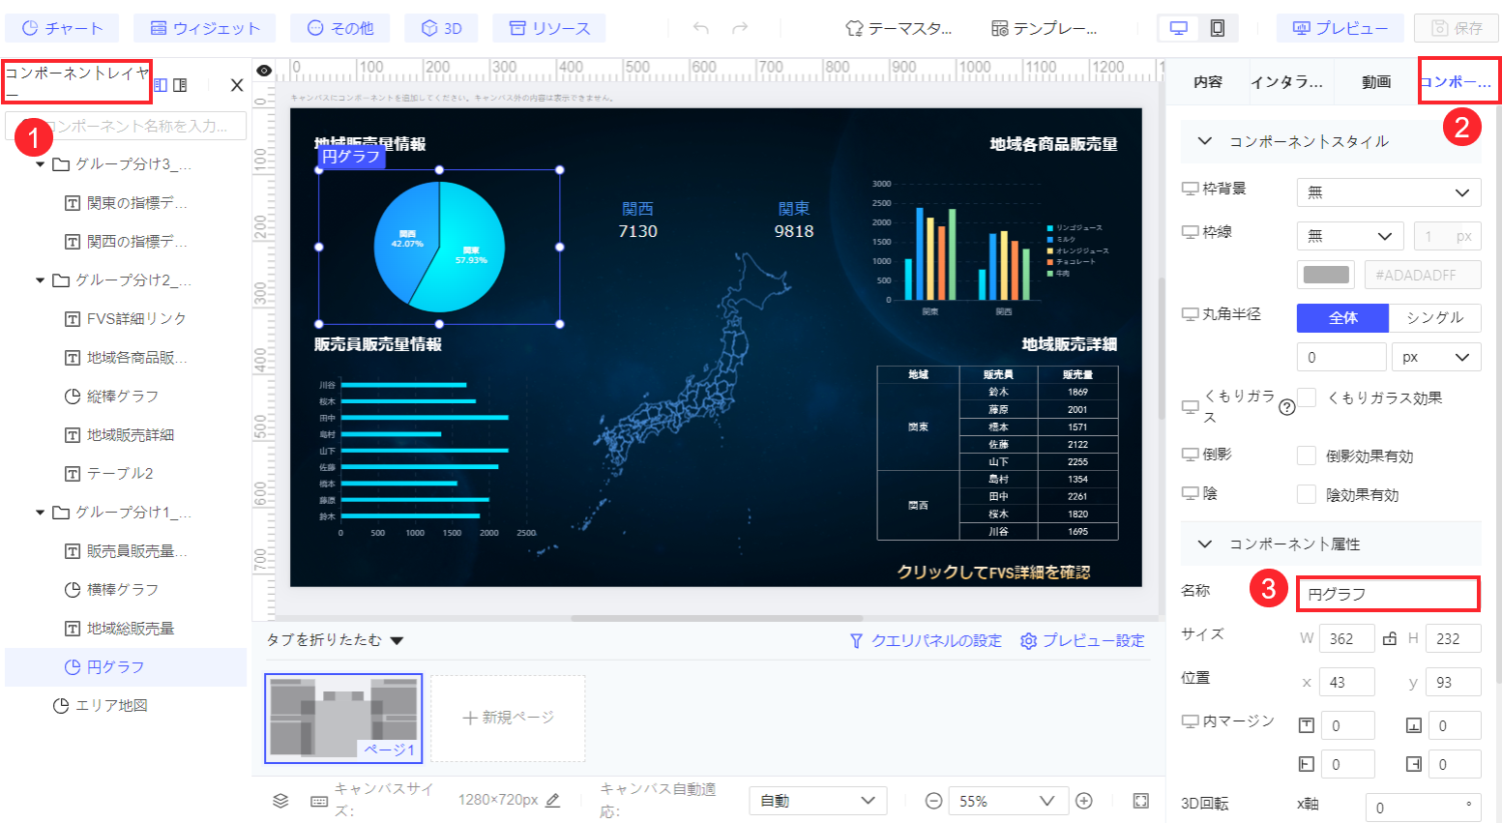Click the first layer panel layout icon
The image size is (1502, 823).
pyautogui.click(x=161, y=85)
